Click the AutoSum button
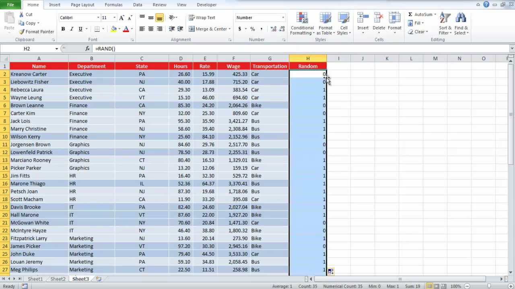This screenshot has height=289, width=515. click(422, 14)
